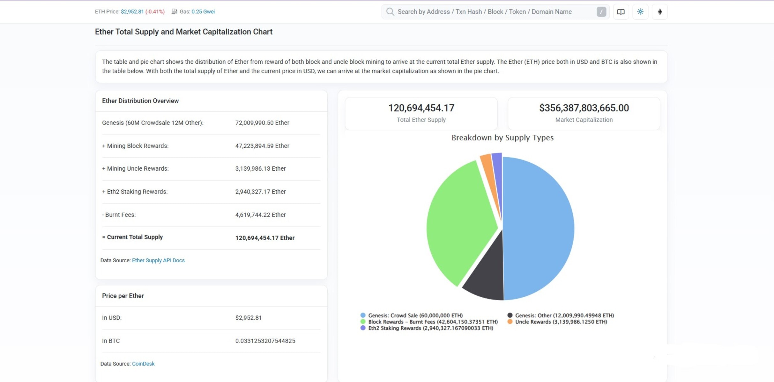Click the magnifying glass search icon

pyautogui.click(x=390, y=11)
